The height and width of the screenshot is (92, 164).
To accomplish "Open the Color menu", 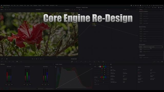I will point(43,5).
